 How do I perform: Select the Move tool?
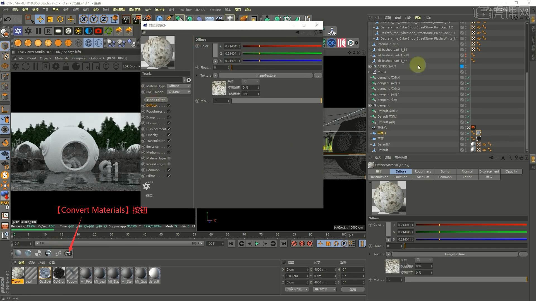point(40,19)
